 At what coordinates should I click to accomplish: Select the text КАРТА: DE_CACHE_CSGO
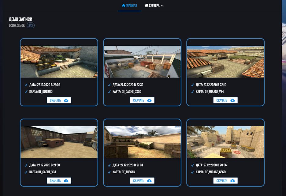pos(127,92)
